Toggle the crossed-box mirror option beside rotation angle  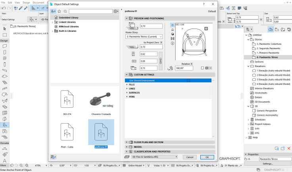click(210, 68)
